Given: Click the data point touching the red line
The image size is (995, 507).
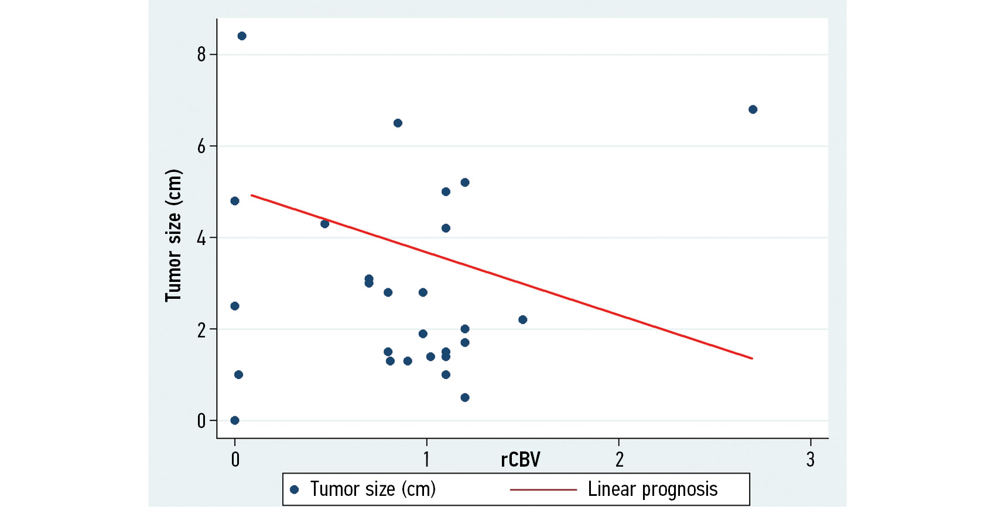Looking at the screenshot, I should point(325,224).
